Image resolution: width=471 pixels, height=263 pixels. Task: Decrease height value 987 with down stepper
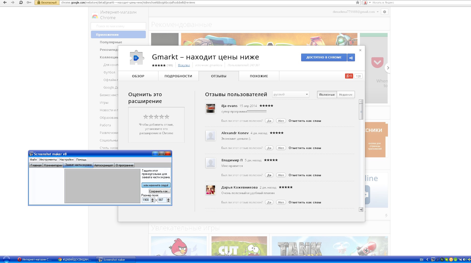coord(168,201)
